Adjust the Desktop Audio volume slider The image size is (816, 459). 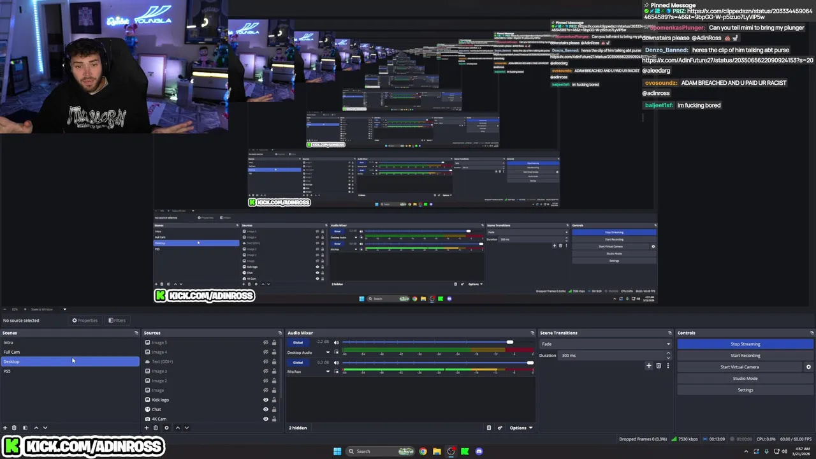[x=509, y=343]
